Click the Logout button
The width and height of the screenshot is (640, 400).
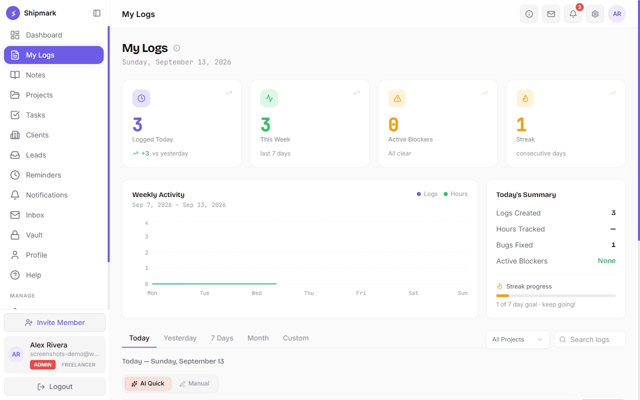click(55, 386)
